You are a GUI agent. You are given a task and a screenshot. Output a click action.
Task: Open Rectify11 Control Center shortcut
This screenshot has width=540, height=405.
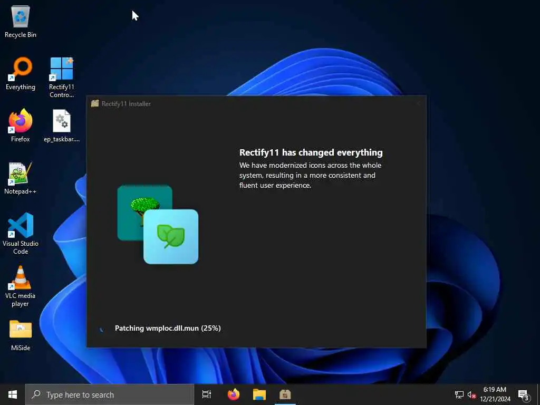(x=62, y=78)
